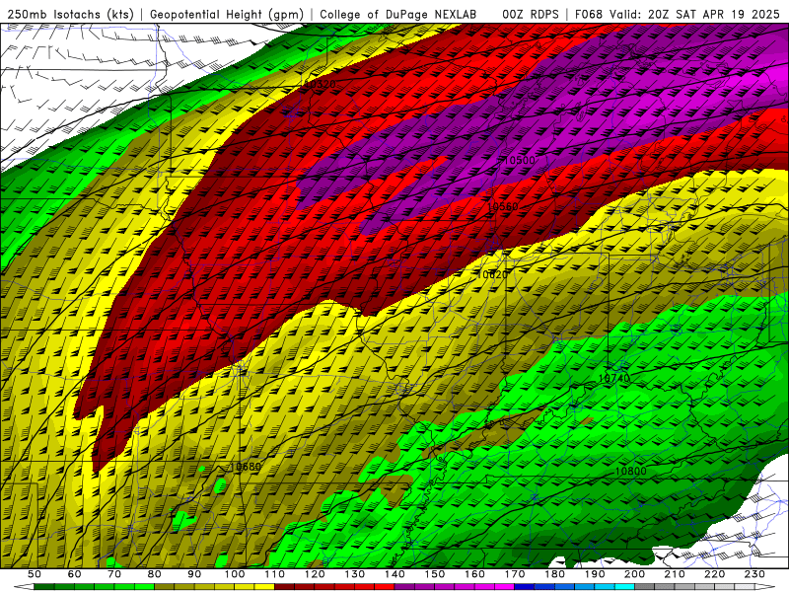Click the 130 knot legend label
This screenshot has height=592, width=789.
click(x=354, y=574)
